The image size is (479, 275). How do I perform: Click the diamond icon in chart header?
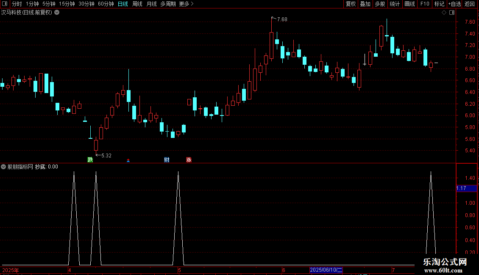(444, 13)
